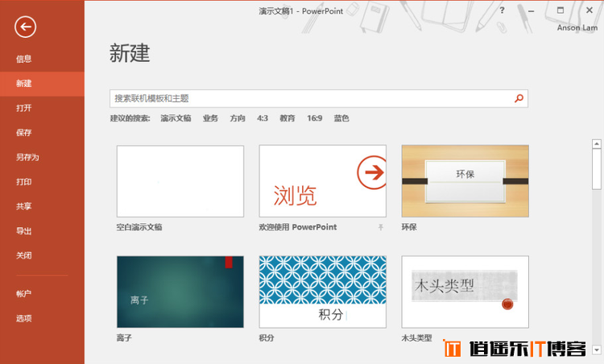Click the 积分 caption below thumbnail

(x=267, y=338)
